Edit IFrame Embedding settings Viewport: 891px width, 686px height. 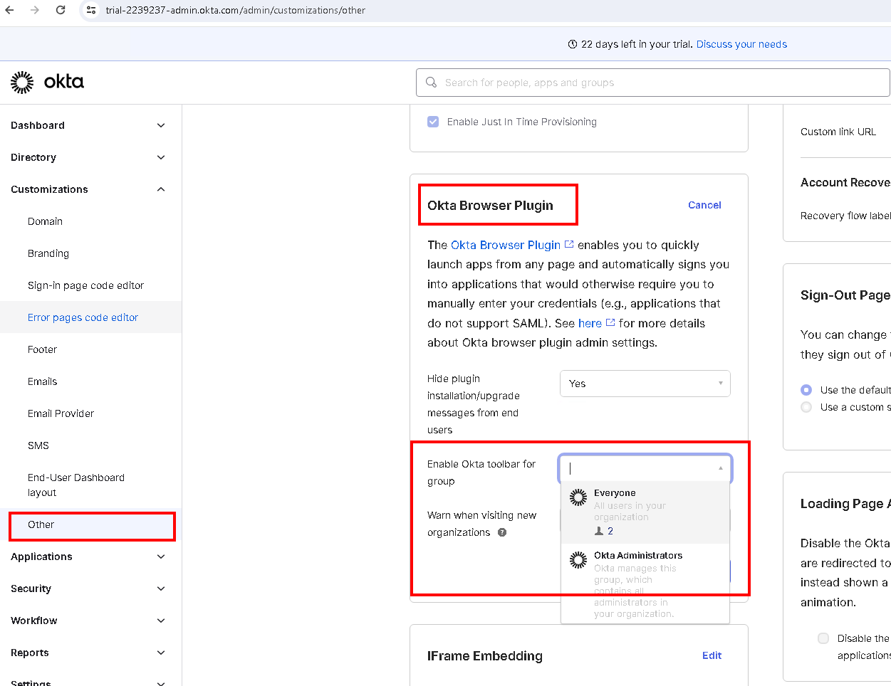[712, 655]
